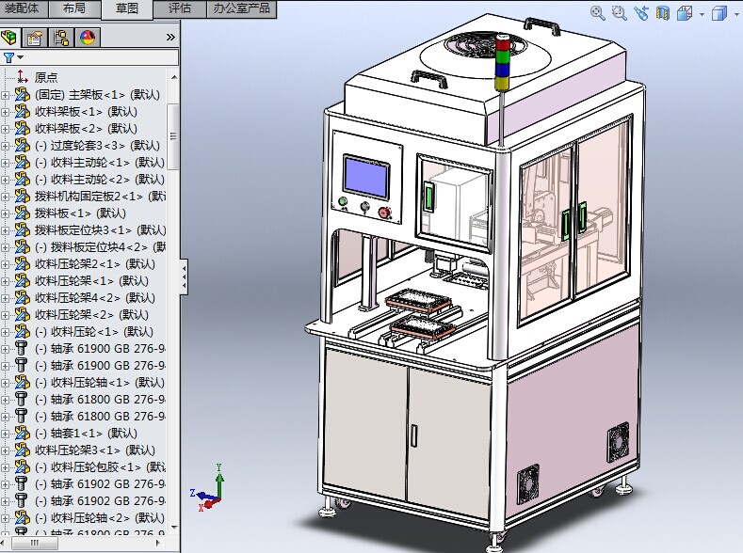
Task: Select 收料压轮架4<2> in the tree
Action: (95, 298)
